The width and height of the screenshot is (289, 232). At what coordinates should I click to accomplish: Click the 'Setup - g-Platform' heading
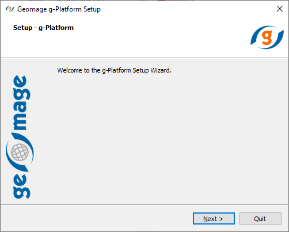[x=43, y=28]
